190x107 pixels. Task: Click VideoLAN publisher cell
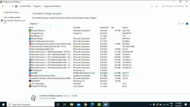[x=77, y=84]
